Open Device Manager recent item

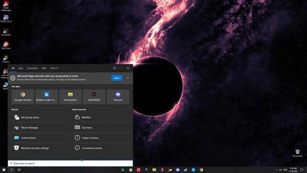40,127
